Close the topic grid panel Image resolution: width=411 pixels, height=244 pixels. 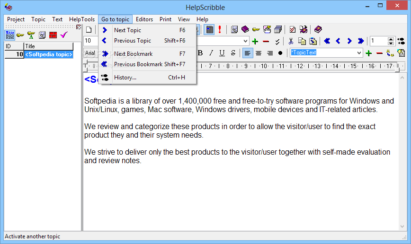click(79, 27)
